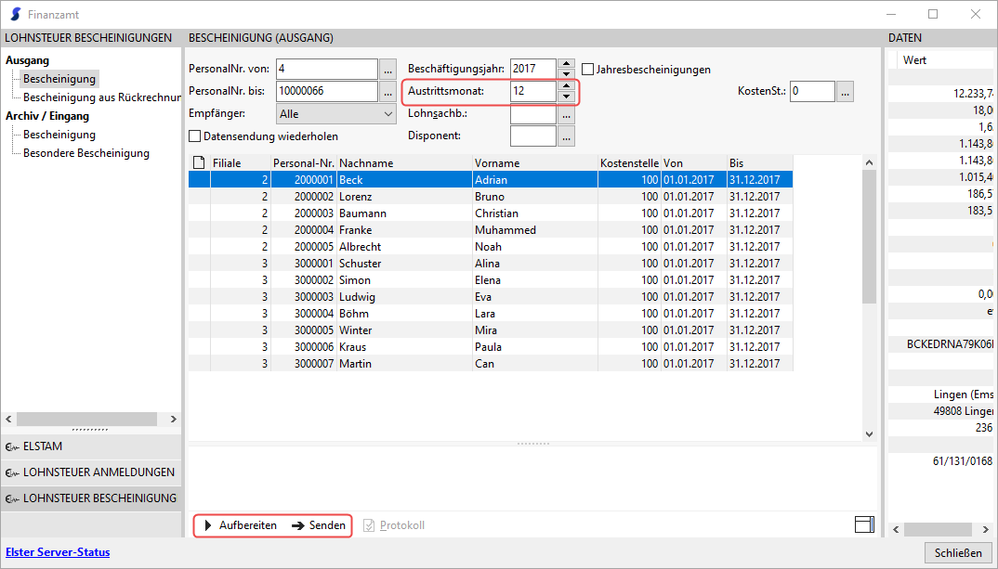Increase Beschäftigungsjahr with up arrow

coord(565,64)
